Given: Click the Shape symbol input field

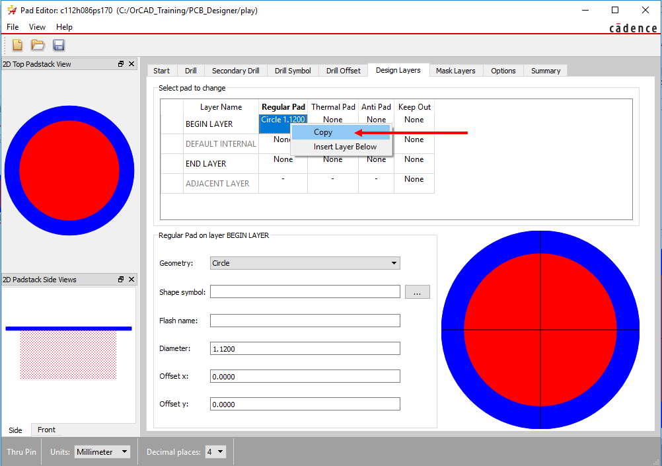Looking at the screenshot, I should coord(305,291).
